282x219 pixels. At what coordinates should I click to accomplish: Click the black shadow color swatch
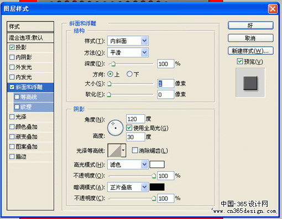[157, 187]
